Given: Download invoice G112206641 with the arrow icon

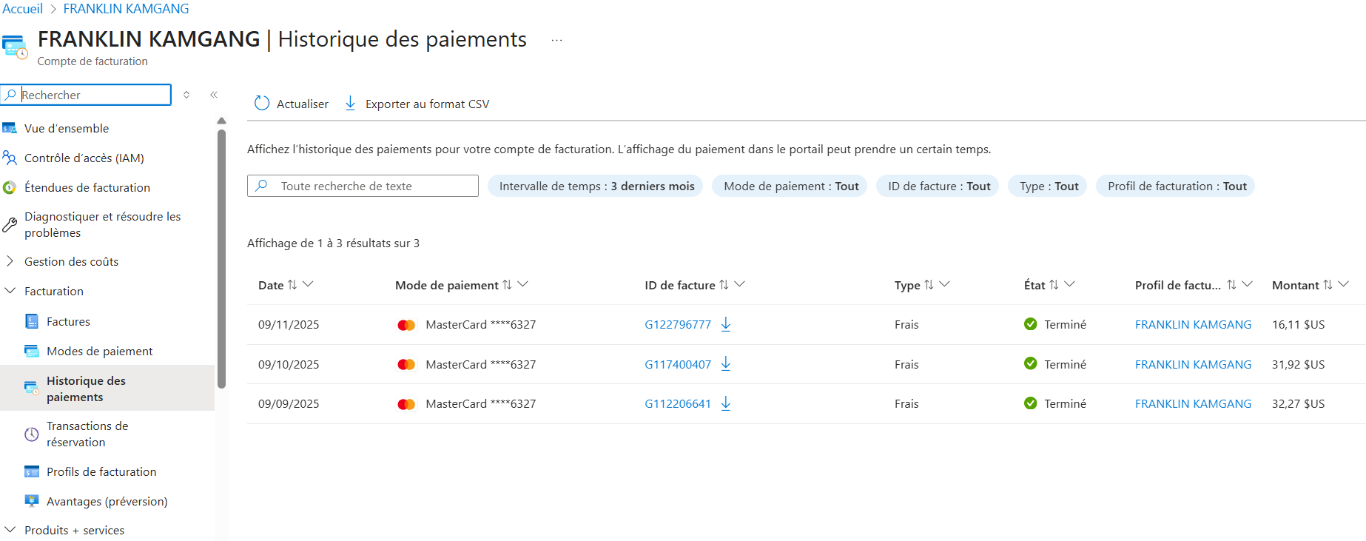Looking at the screenshot, I should coord(726,403).
